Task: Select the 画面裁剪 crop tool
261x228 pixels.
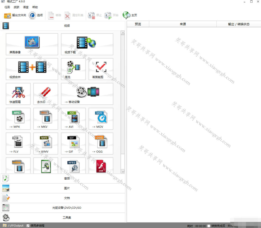Action: 101,69
